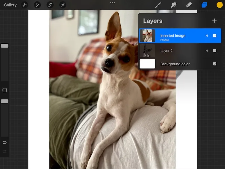The image size is (225, 169).
Task: Tap the square Modify button in the sidebar
Action: pyautogui.click(x=4, y=90)
